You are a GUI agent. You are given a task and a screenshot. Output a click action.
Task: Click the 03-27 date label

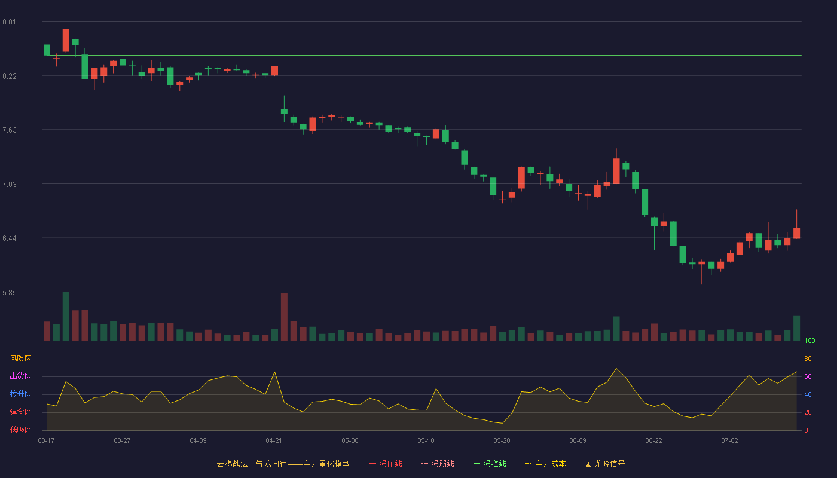[x=122, y=440]
